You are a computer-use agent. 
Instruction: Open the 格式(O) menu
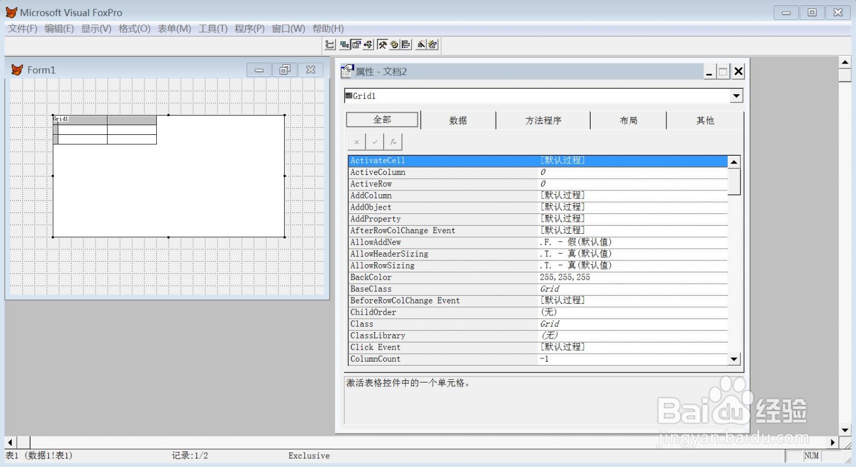(x=134, y=28)
